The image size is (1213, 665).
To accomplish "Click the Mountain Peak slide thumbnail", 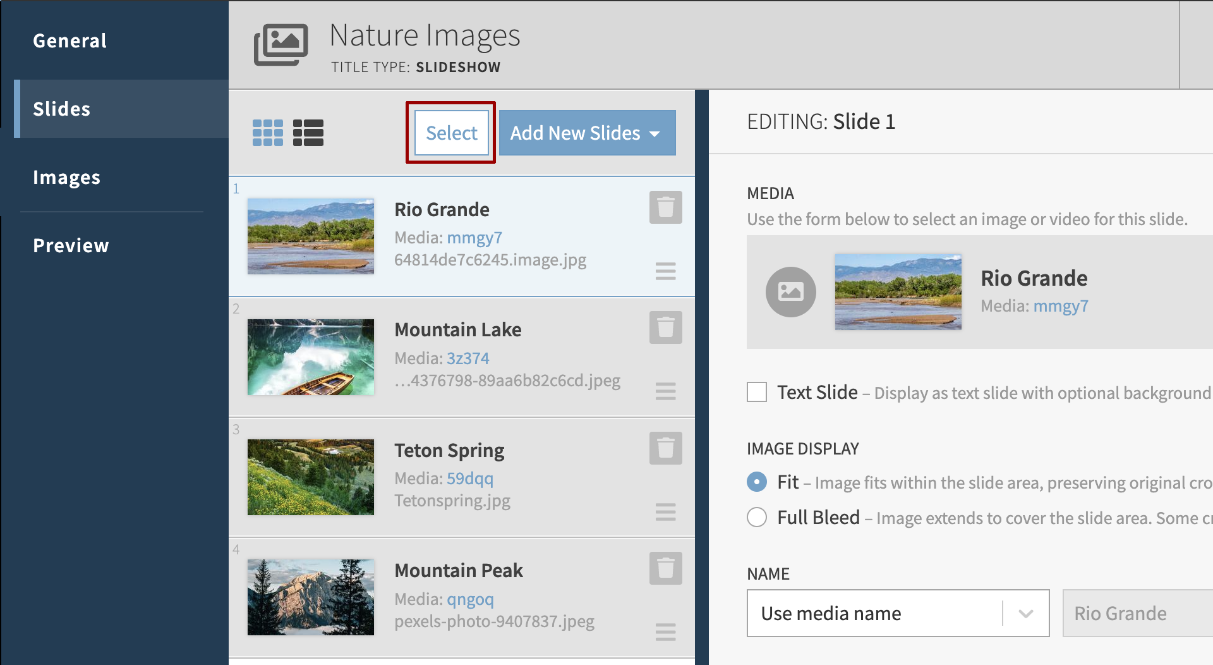I will click(310, 597).
